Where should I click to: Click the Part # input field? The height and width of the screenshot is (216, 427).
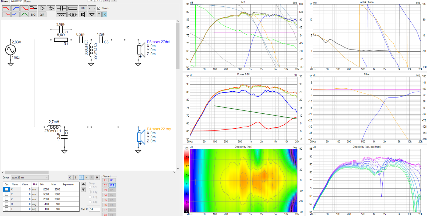[94, 209]
